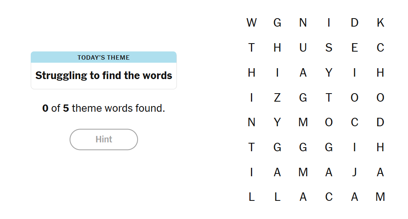Choose the Y between A and I
This screenshot has height=219, width=408.
coord(329,73)
